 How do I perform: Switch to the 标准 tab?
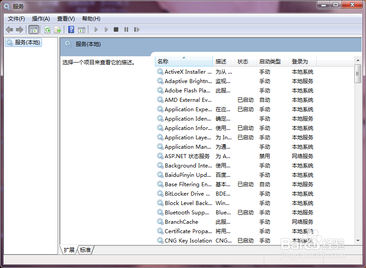[x=85, y=250]
